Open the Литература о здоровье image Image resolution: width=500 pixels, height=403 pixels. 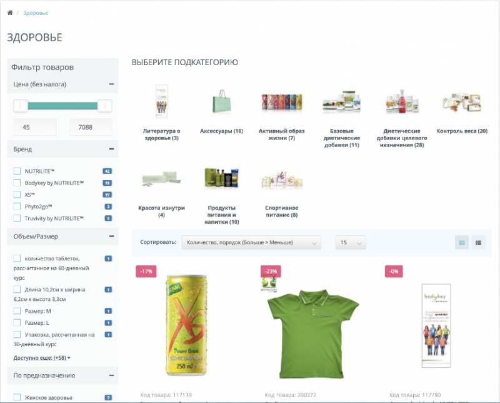pyautogui.click(x=161, y=101)
